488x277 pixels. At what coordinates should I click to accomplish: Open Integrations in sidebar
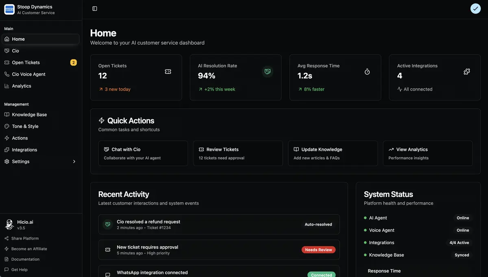coord(41,150)
